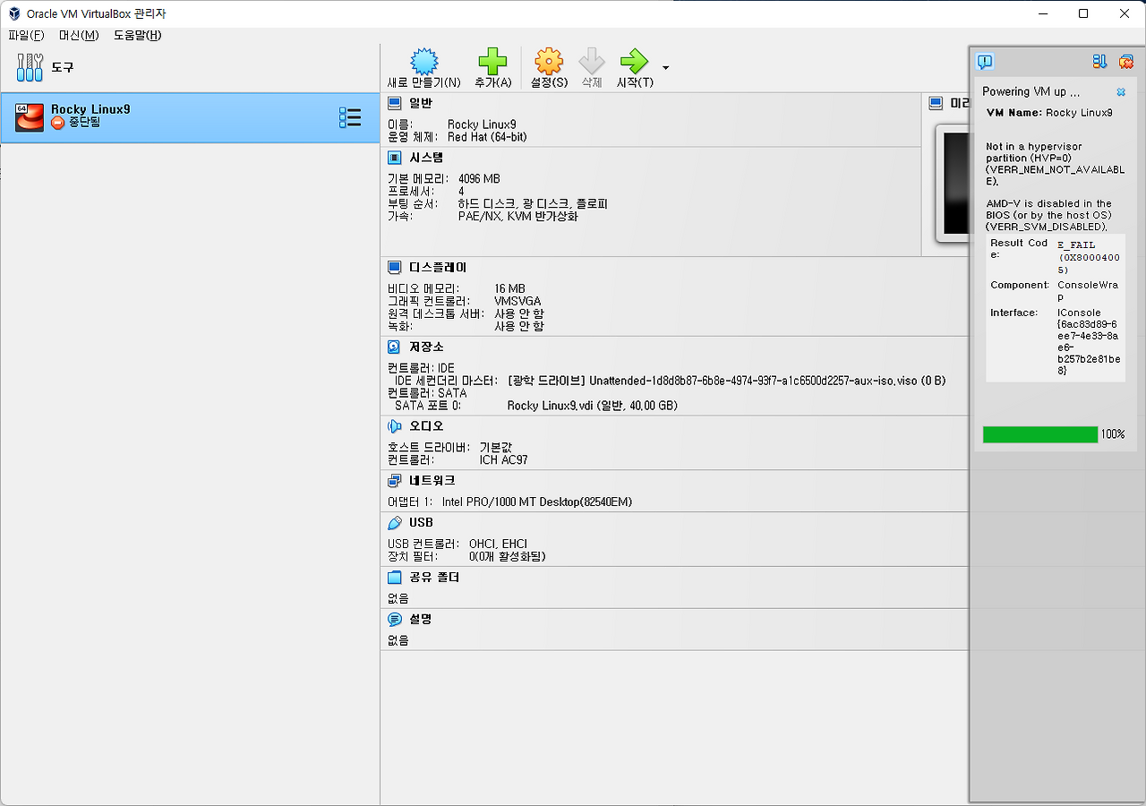Click the Description section speech bubble icon
Viewport: 1146px width, 806px height.
[394, 620]
